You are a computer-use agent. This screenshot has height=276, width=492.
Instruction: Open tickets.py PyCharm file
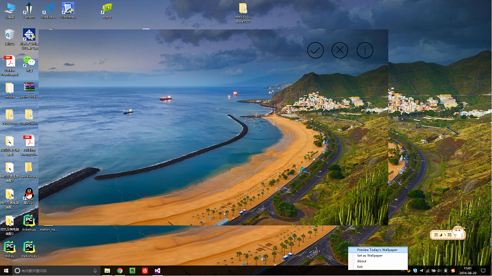tap(29, 223)
